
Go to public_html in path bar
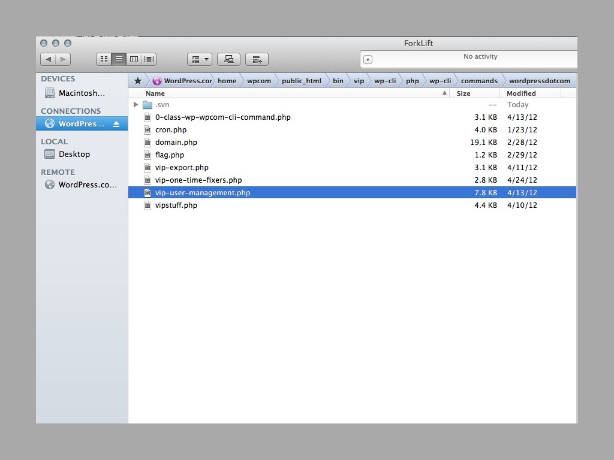click(x=301, y=81)
